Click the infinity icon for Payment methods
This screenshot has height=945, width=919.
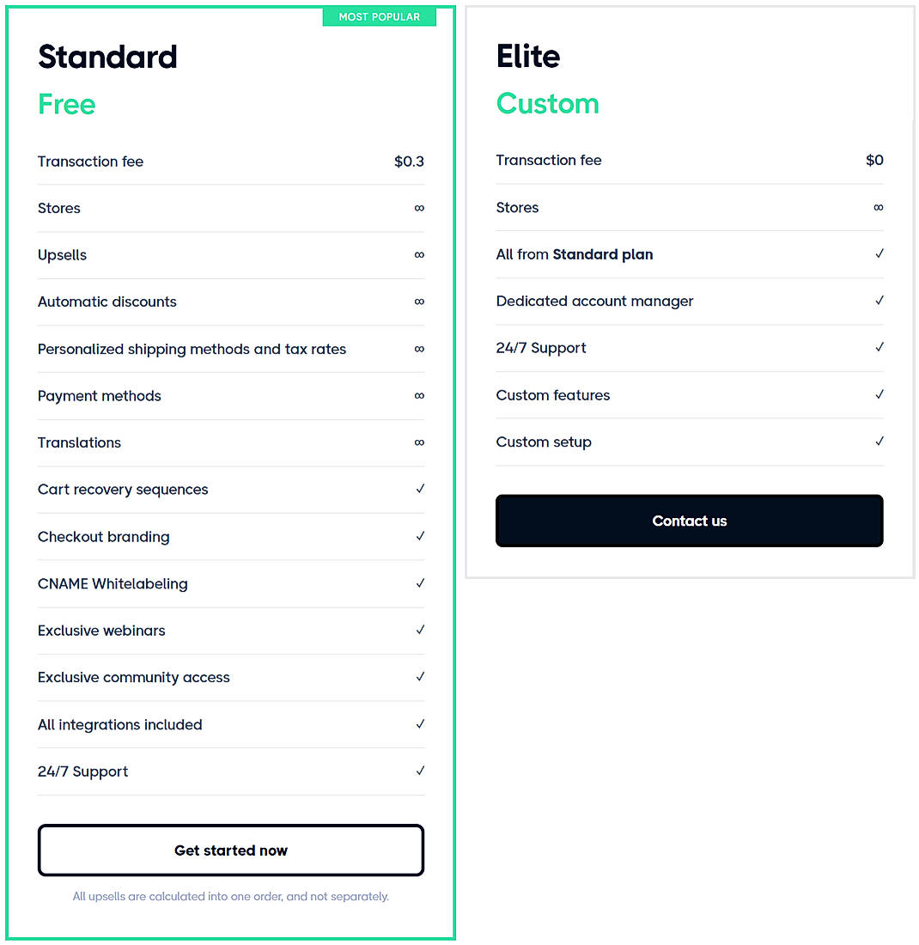(418, 396)
